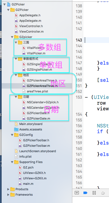Open GZPickerDate.h file

(38, 113)
